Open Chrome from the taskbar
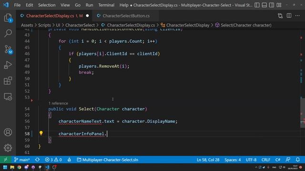Screen dimensions: 305x171 click(19, 167)
